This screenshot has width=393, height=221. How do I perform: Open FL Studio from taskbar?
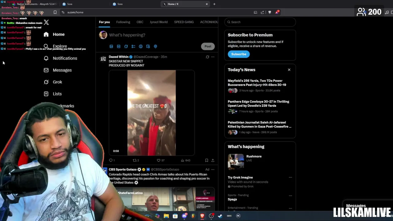click(x=193, y=216)
